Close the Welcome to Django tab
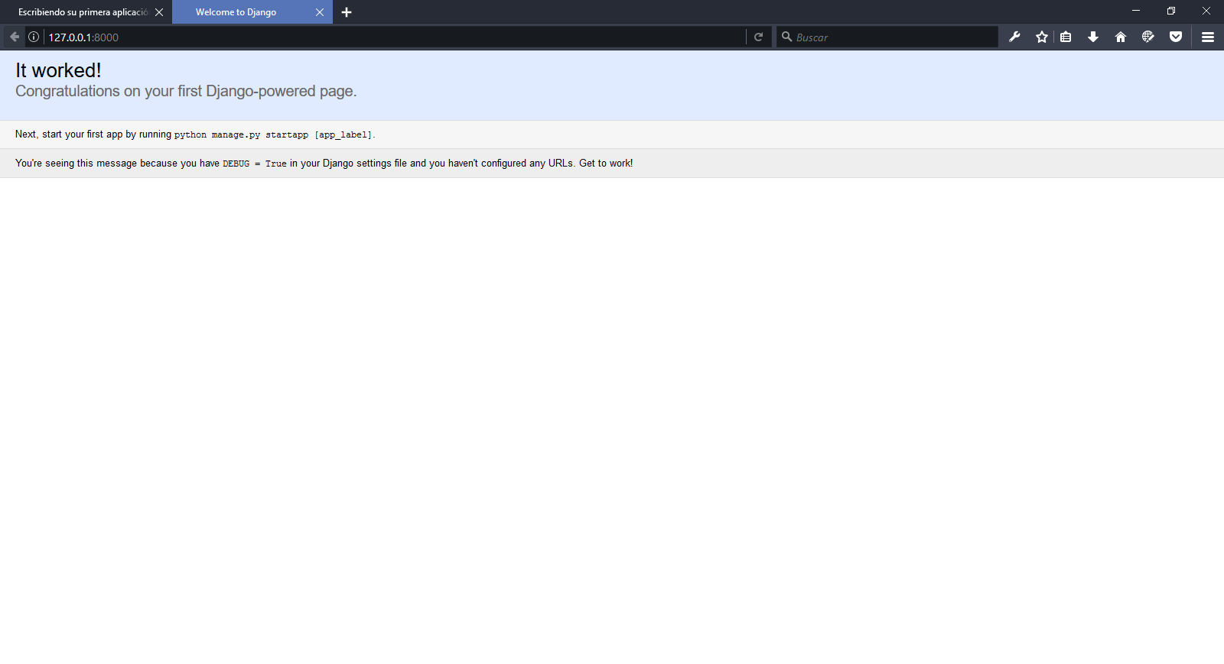 [x=320, y=12]
